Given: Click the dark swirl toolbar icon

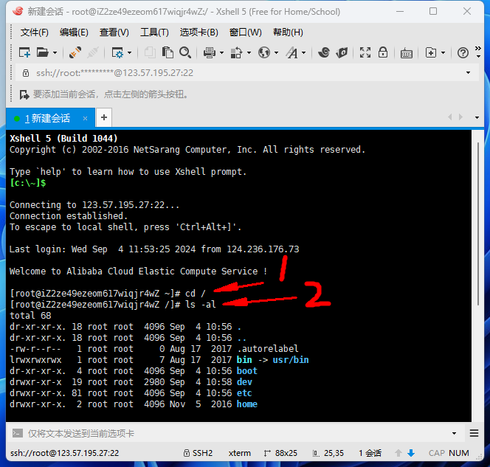Looking at the screenshot, I should [324, 52].
